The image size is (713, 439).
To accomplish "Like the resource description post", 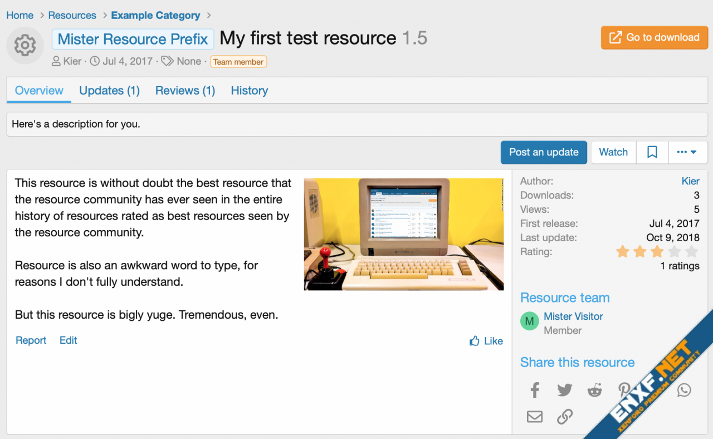I will (x=485, y=340).
